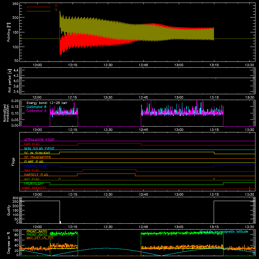The width and height of the screenshot is (259, 259).
Task: Click the Quality axis title
Action: coord(9,210)
